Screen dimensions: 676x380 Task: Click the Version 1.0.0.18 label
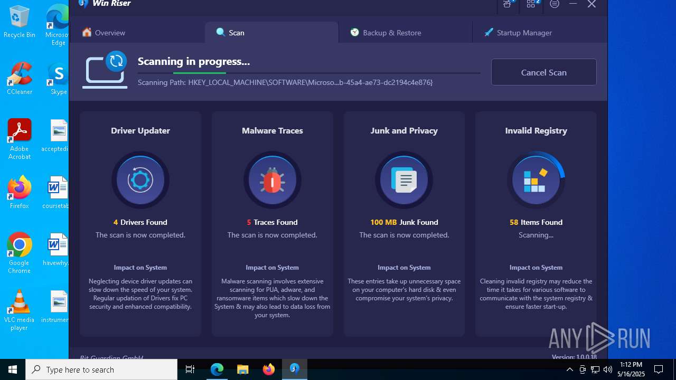pyautogui.click(x=574, y=357)
